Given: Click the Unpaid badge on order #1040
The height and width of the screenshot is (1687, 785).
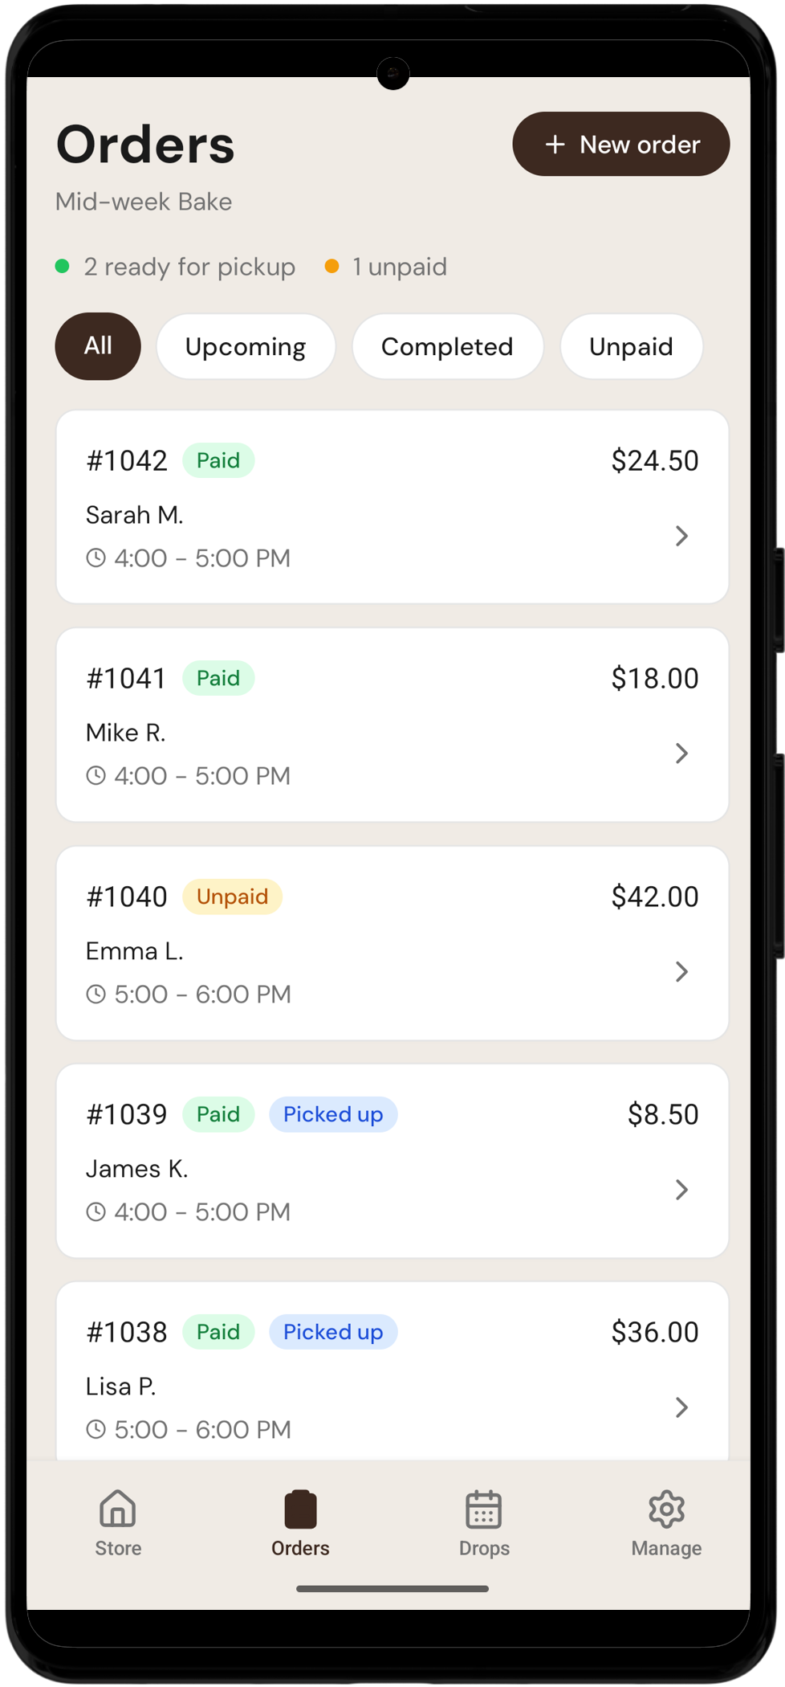Looking at the screenshot, I should 232,897.
